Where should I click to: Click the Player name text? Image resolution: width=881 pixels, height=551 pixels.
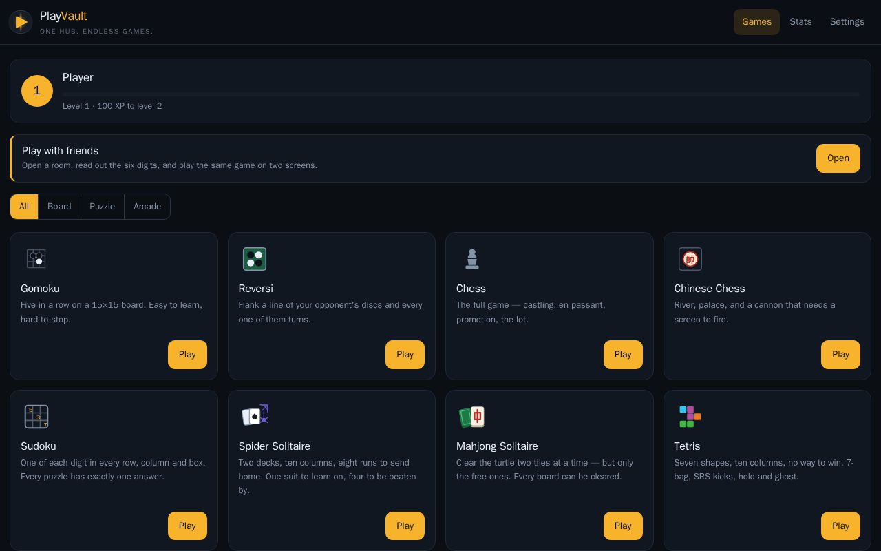click(x=78, y=78)
